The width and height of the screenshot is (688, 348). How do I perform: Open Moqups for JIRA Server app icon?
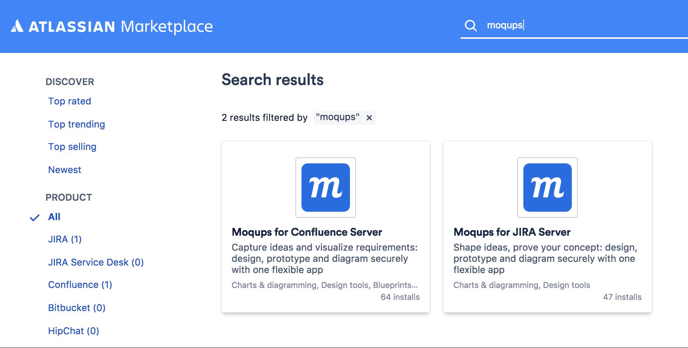[547, 188]
